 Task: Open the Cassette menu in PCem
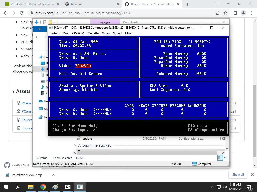(93, 33)
